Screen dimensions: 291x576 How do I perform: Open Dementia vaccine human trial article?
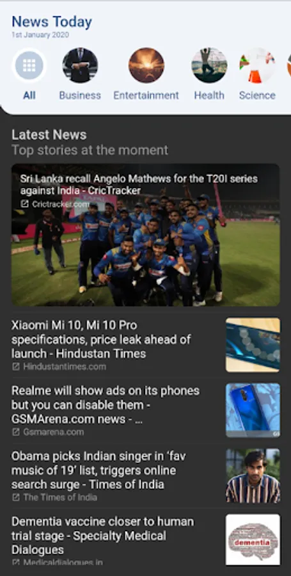tap(103, 536)
